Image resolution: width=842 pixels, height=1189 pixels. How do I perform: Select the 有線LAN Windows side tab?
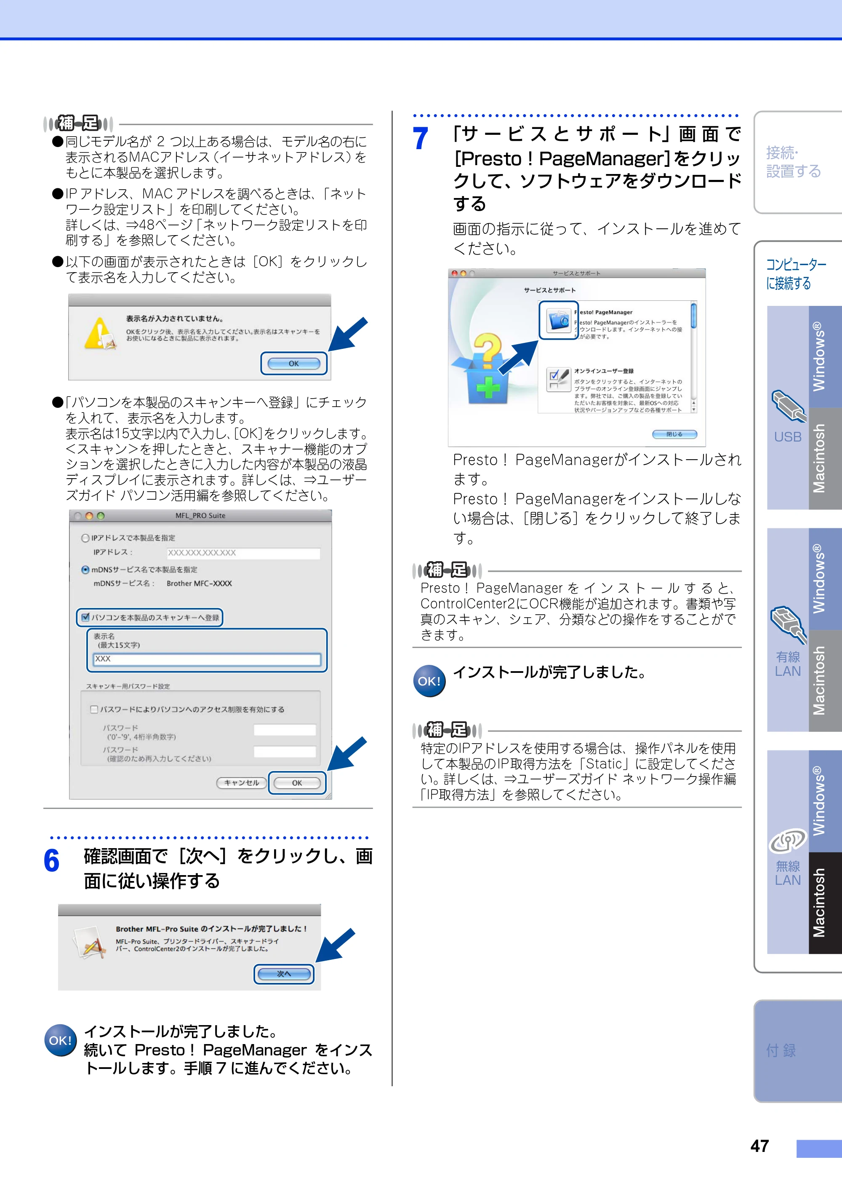825,579
